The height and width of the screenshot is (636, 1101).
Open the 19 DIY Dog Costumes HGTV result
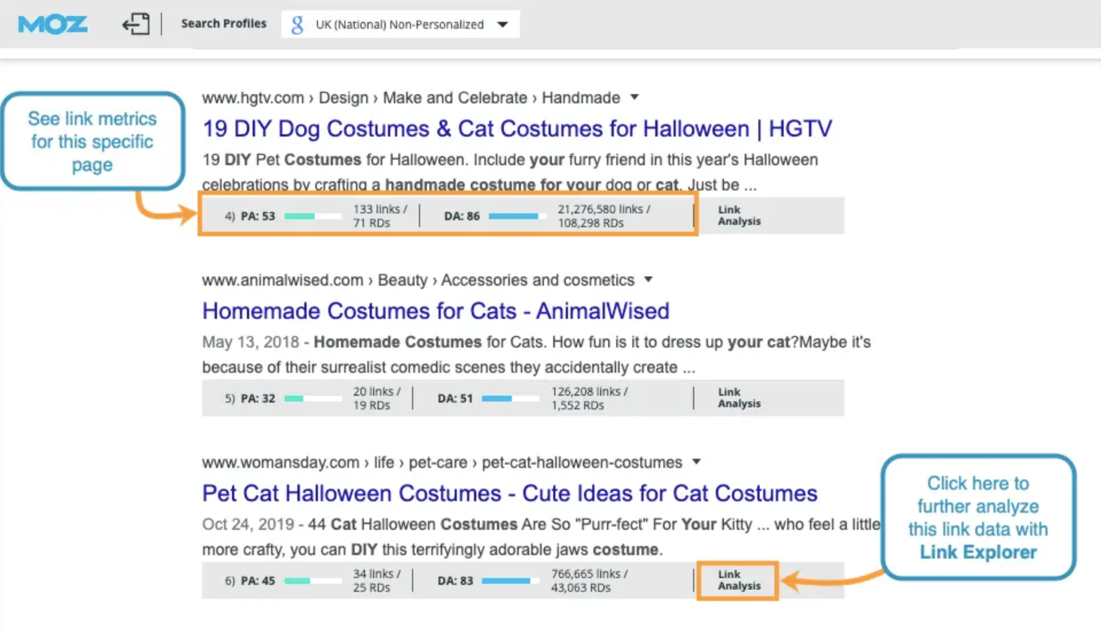click(x=516, y=129)
